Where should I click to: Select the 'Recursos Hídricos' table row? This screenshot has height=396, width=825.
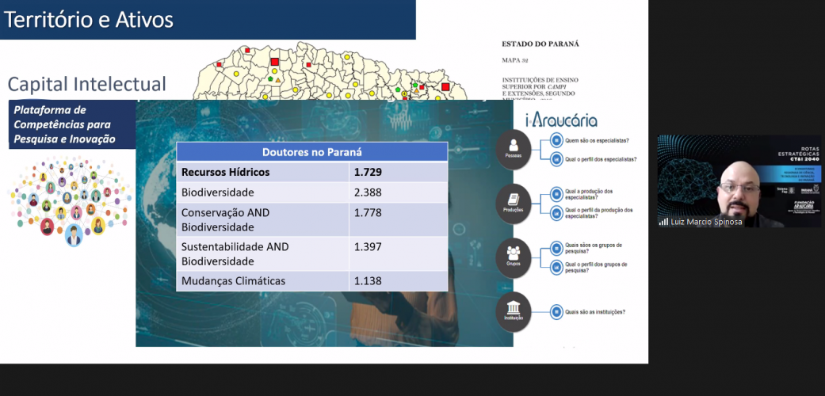click(311, 172)
